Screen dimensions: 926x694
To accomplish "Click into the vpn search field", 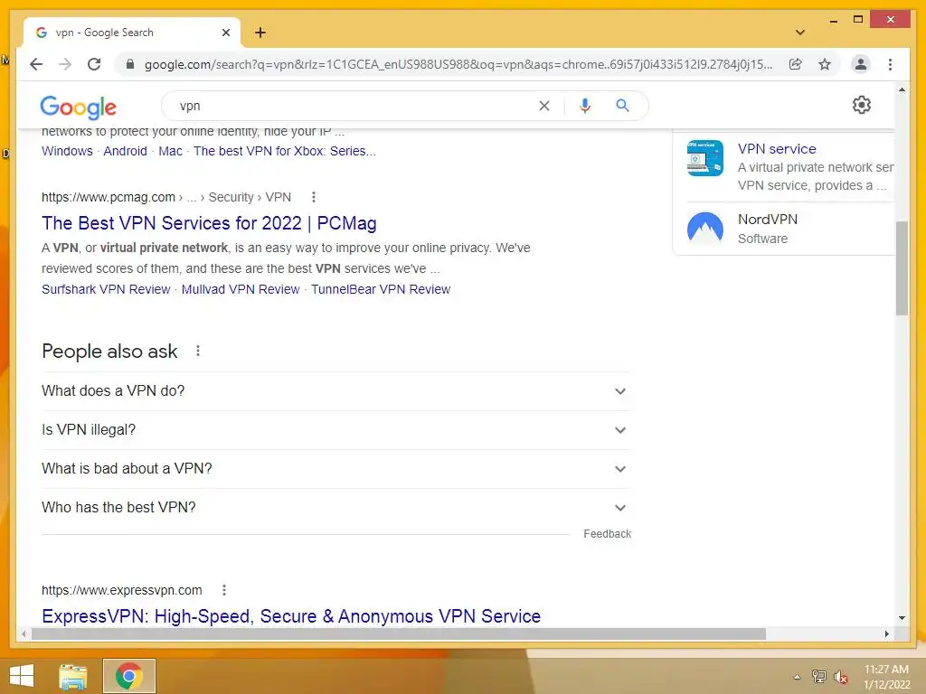I will click(x=354, y=106).
